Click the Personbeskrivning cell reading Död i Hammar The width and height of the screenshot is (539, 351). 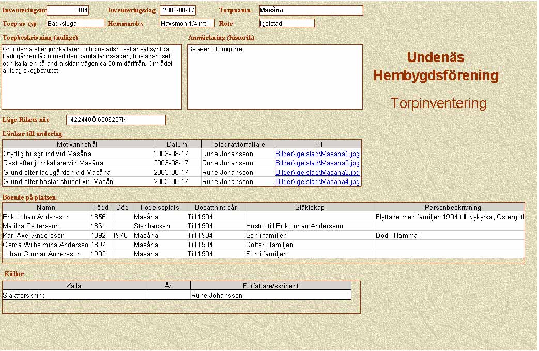click(449, 235)
